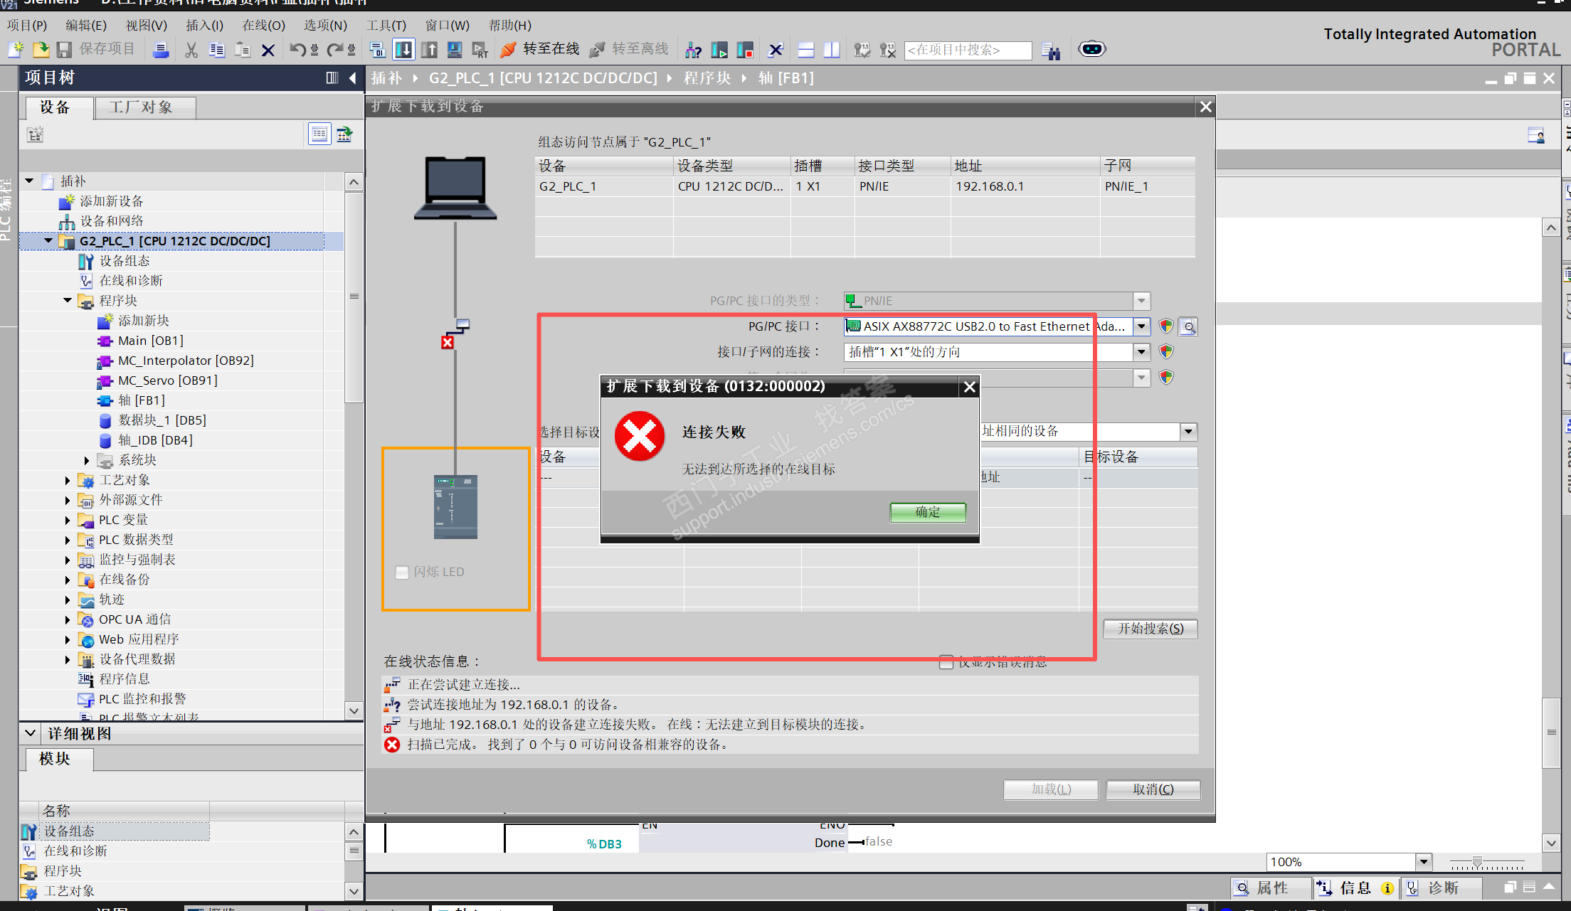Collapse the G2_PLC_1 tree node
The image size is (1571, 911).
48,241
